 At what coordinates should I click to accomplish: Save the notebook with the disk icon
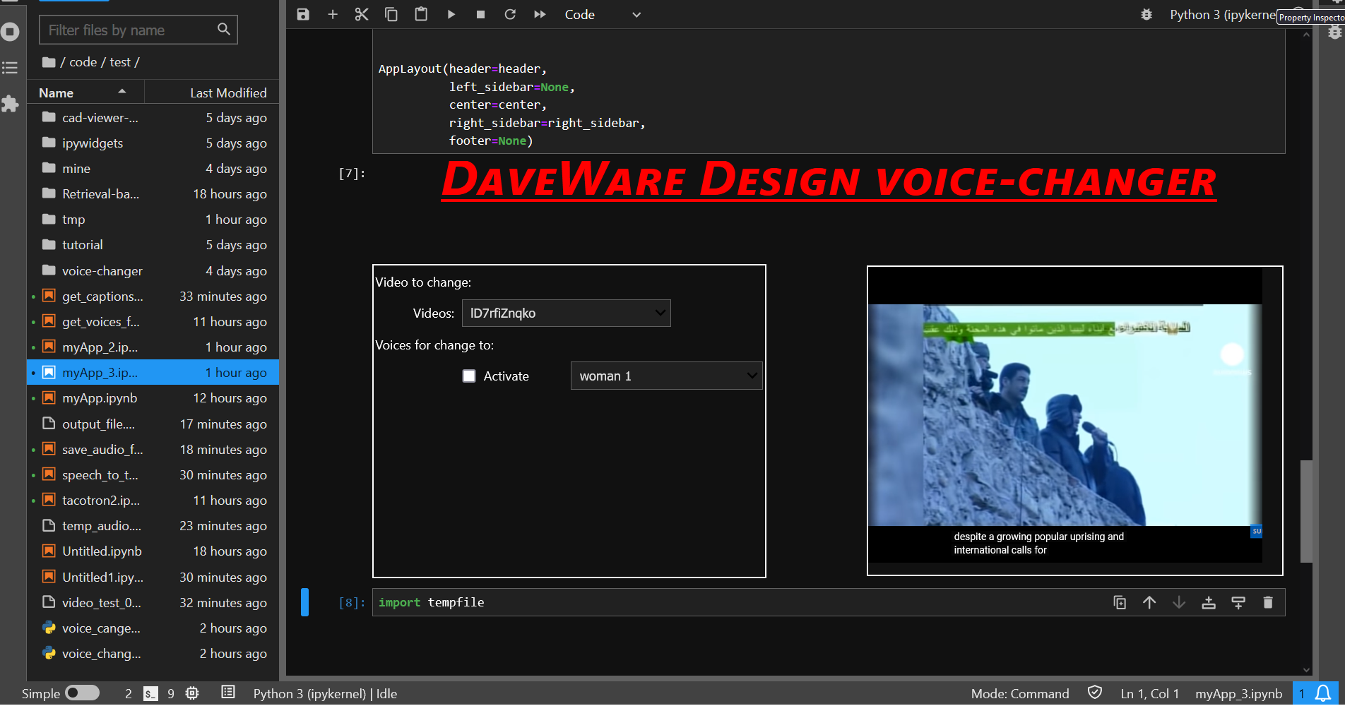tap(303, 14)
